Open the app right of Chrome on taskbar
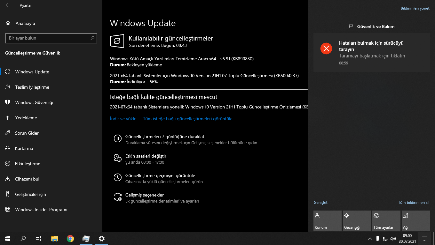The image size is (435, 245). [86, 238]
